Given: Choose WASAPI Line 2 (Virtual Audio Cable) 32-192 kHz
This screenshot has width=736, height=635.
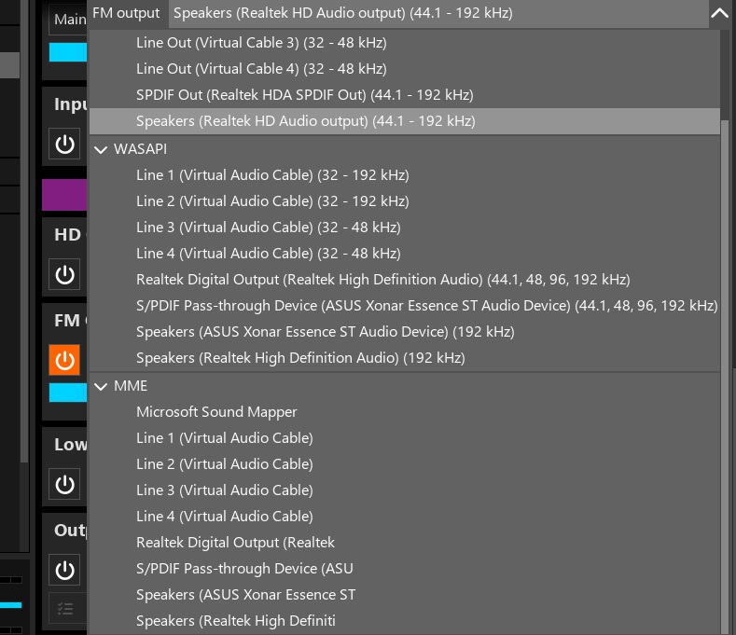Looking at the screenshot, I should (x=405, y=201).
